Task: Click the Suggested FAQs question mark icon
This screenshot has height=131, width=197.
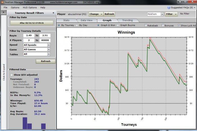Action: 169,8
